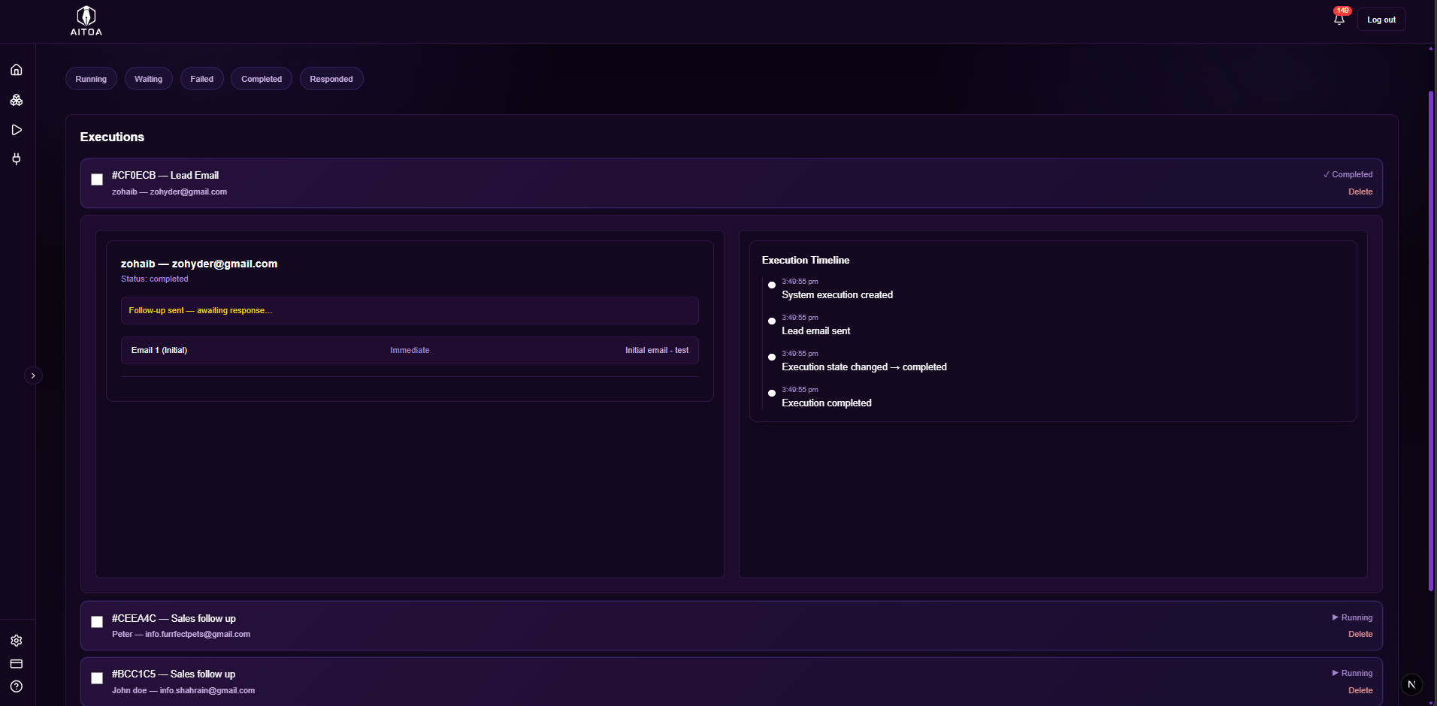
Task: Check the box for #BCC1C5 Sales follow up
Action: pyautogui.click(x=97, y=678)
